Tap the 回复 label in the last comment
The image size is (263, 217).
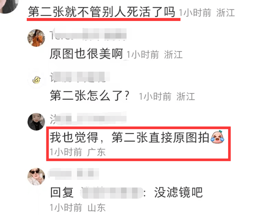point(62,192)
